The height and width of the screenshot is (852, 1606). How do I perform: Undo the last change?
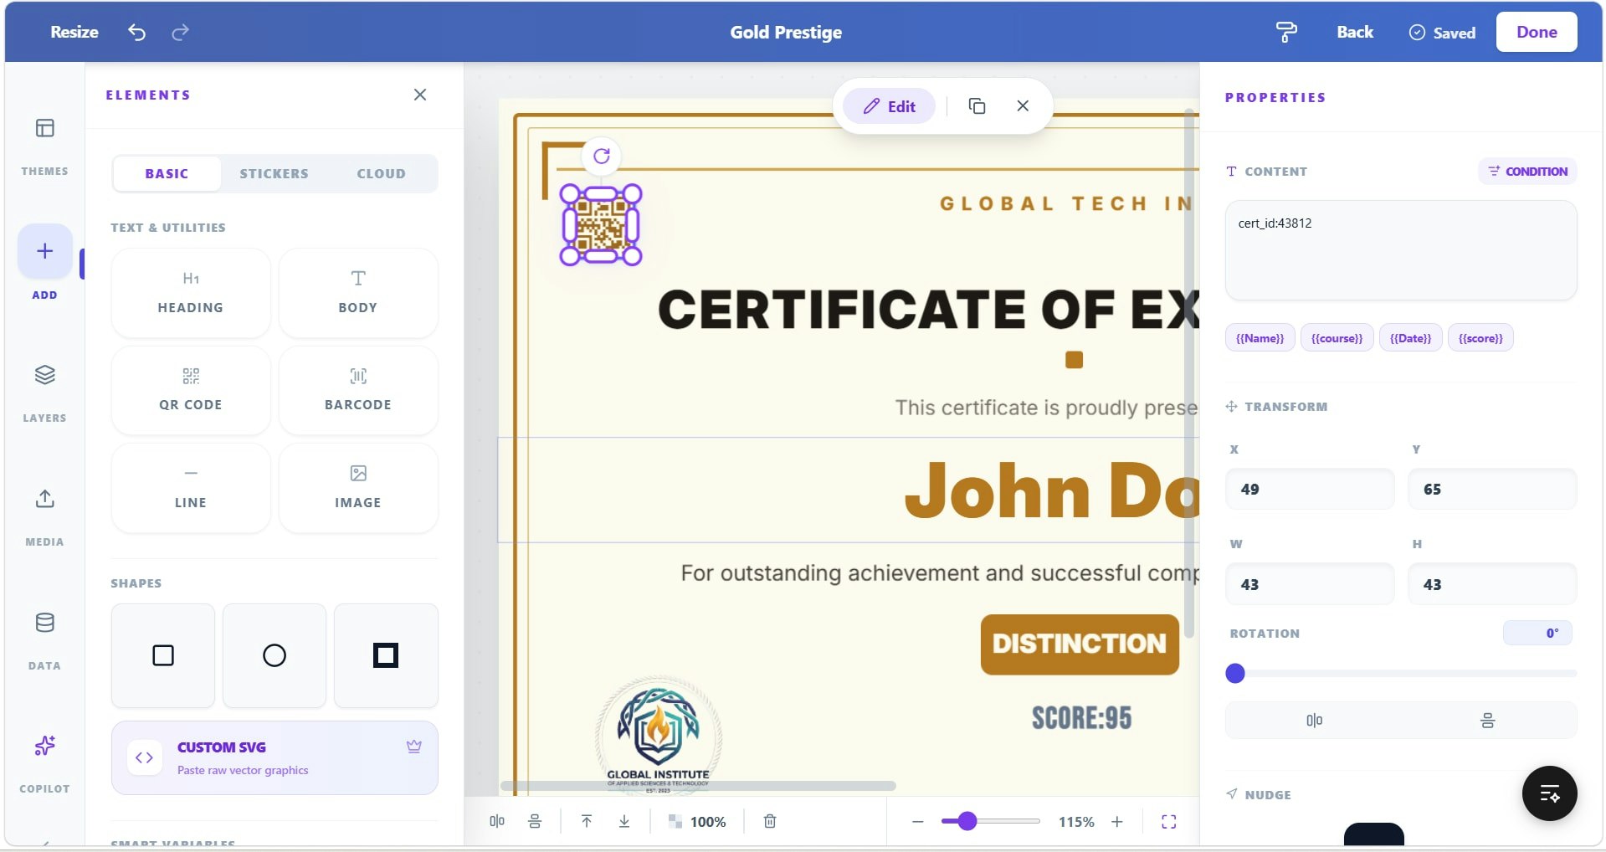click(136, 33)
